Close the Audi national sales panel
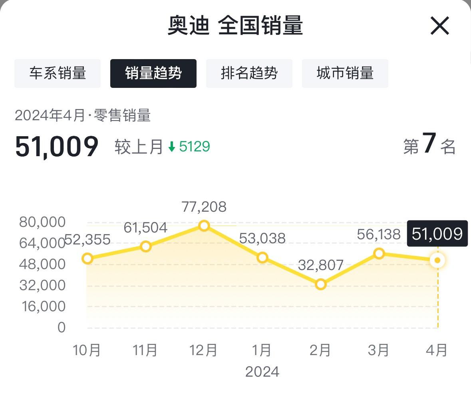The image size is (471, 409). (440, 26)
